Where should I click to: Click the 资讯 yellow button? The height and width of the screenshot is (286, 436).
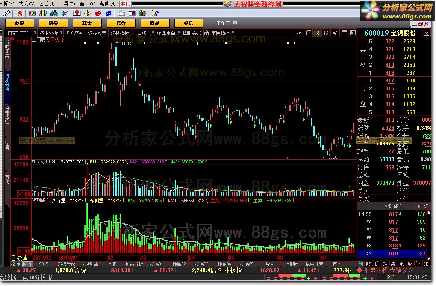pyautogui.click(x=189, y=23)
